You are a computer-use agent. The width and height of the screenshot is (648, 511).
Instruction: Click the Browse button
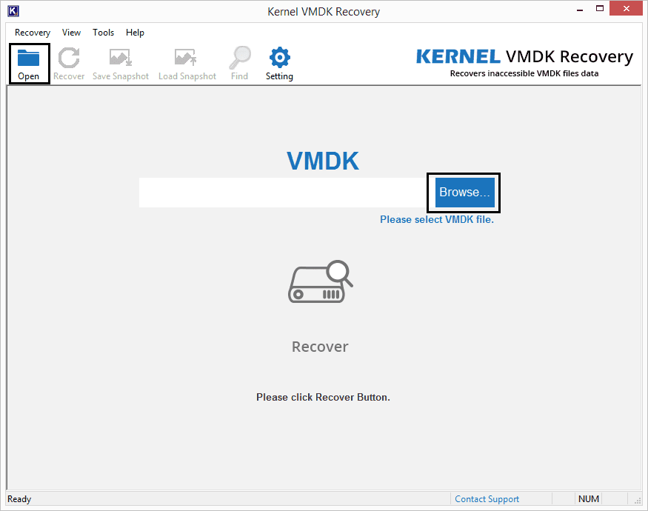point(463,192)
